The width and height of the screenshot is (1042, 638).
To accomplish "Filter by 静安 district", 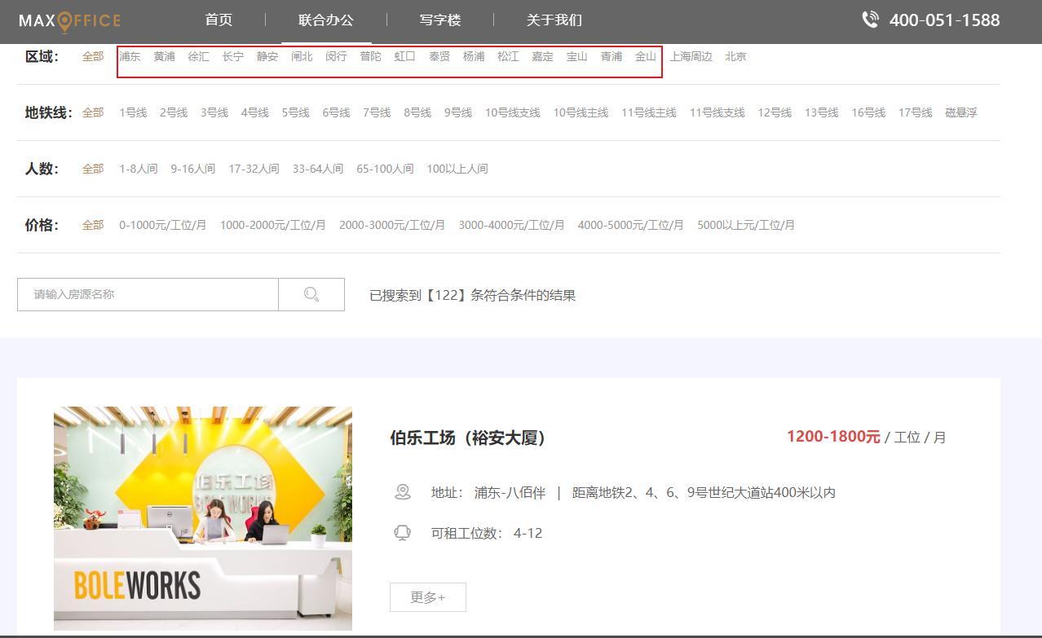I will (x=267, y=56).
